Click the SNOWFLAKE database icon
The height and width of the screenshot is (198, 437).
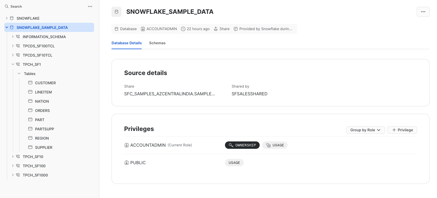pyautogui.click(x=12, y=18)
